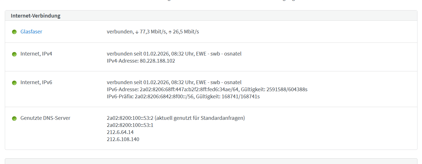Click DNS entry 2a02:8200:100::53:2 currently in use
This screenshot has height=164, width=422.
[176, 118]
